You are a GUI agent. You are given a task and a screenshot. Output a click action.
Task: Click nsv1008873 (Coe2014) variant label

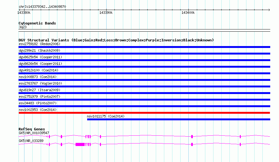coord(38,77)
